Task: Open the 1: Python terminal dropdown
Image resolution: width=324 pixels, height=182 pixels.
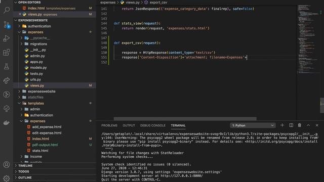Action: click(253, 125)
